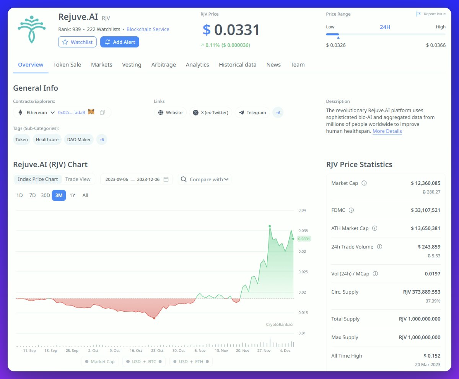Expand the +6 more links
Image resolution: width=459 pixels, height=379 pixels.
(278, 112)
